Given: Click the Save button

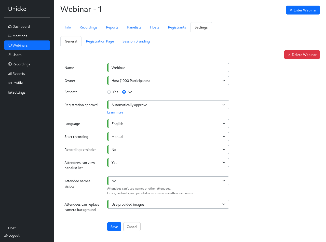Looking at the screenshot, I should pyautogui.click(x=114, y=227).
